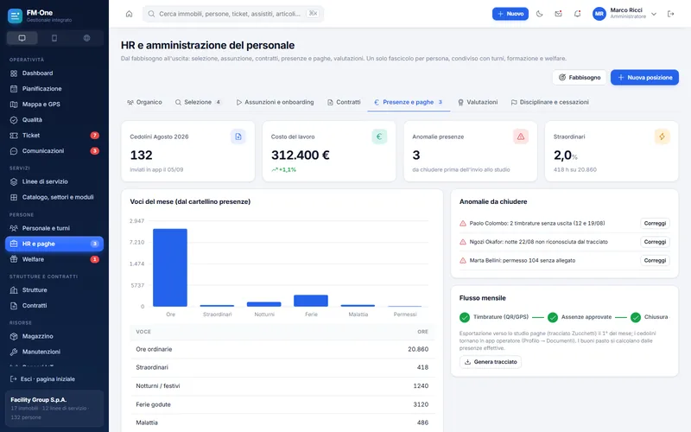Click the Strutture building icon
The width and height of the screenshot is (691, 432).
pyautogui.click(x=14, y=290)
